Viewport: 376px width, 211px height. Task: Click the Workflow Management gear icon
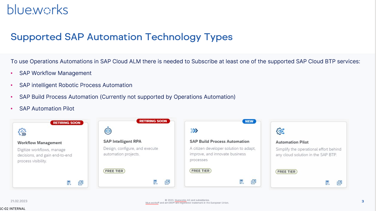[x=22, y=132]
